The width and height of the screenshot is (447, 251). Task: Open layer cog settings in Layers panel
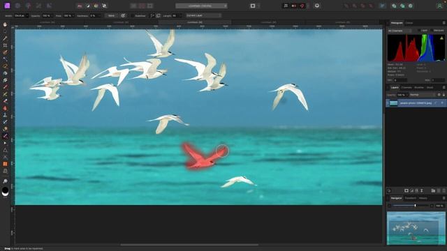[x=439, y=95]
